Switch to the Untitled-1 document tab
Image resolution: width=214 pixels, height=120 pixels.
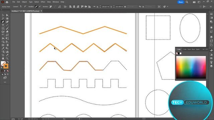(25, 11)
